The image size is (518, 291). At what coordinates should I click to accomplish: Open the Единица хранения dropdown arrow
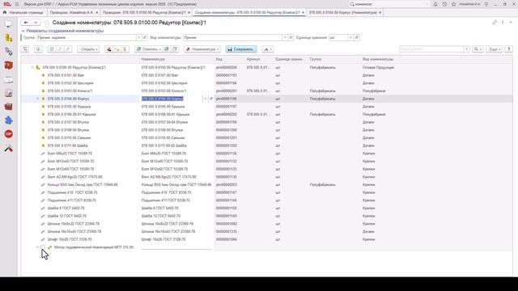[x=350, y=38]
